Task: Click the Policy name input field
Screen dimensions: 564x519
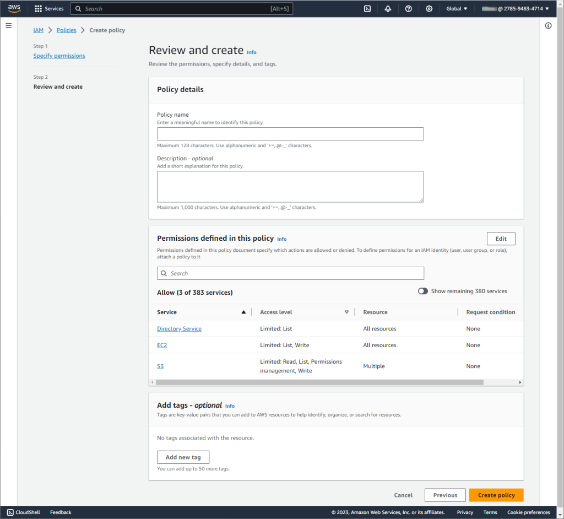Action: pyautogui.click(x=290, y=134)
